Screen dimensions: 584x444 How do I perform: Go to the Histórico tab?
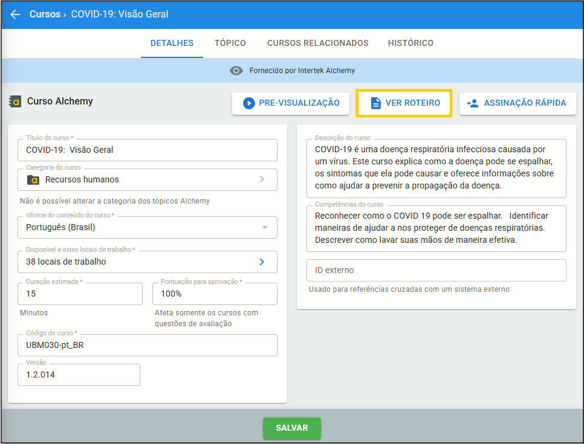[410, 43]
